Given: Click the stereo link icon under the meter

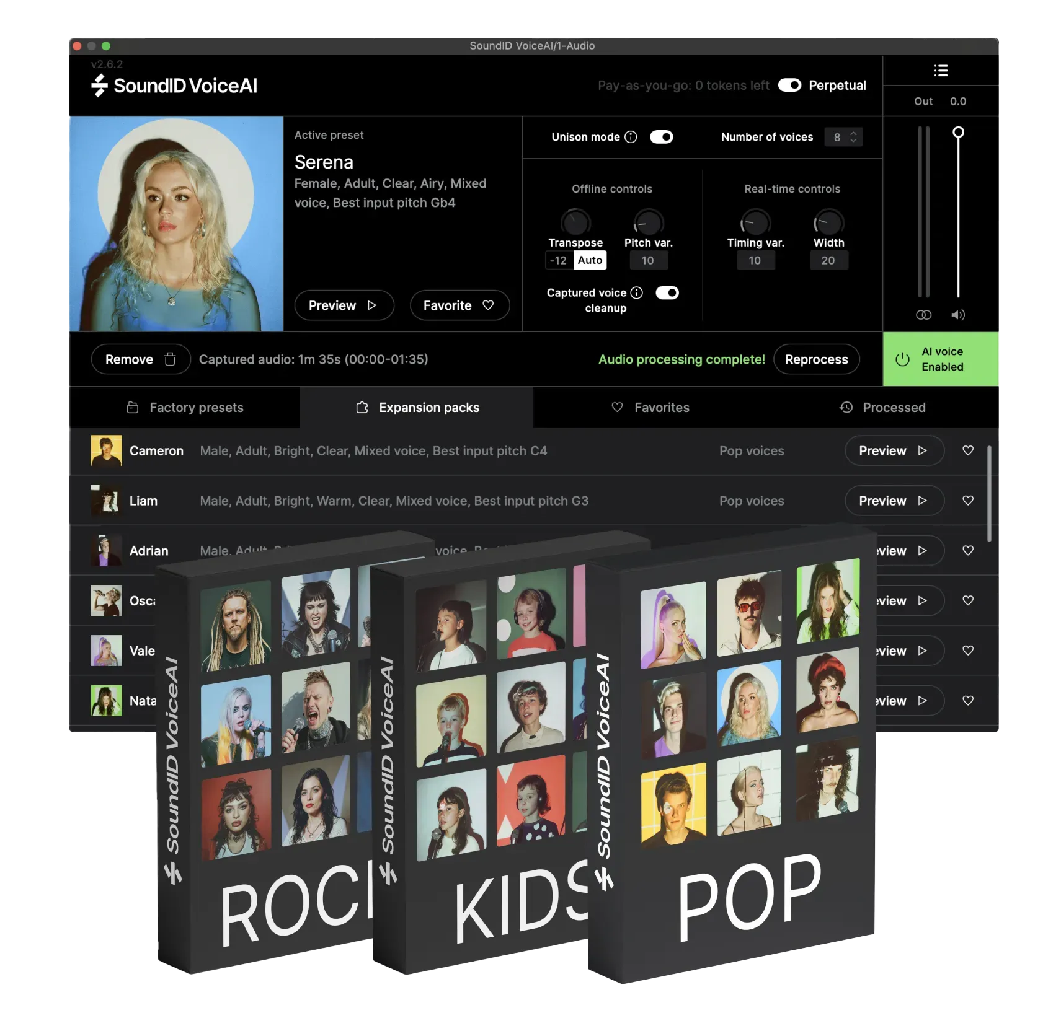Looking at the screenshot, I should pyautogui.click(x=923, y=315).
